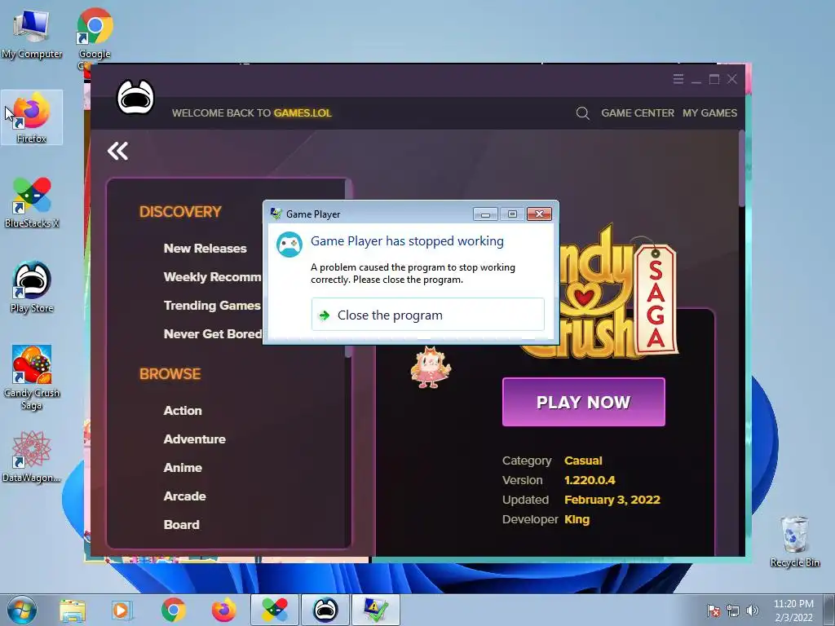Select the Recycle Bin icon

pyautogui.click(x=794, y=541)
